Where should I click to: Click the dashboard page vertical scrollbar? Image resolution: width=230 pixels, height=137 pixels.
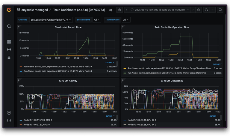point(226,67)
